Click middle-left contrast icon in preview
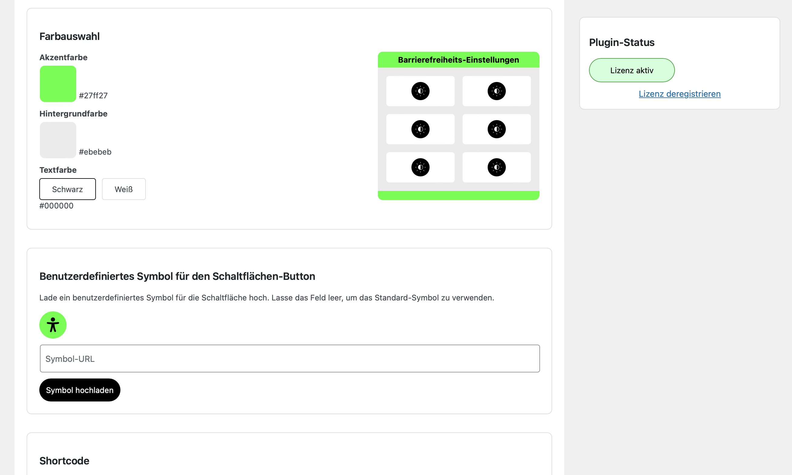Viewport: 792px width, 475px height. click(420, 129)
